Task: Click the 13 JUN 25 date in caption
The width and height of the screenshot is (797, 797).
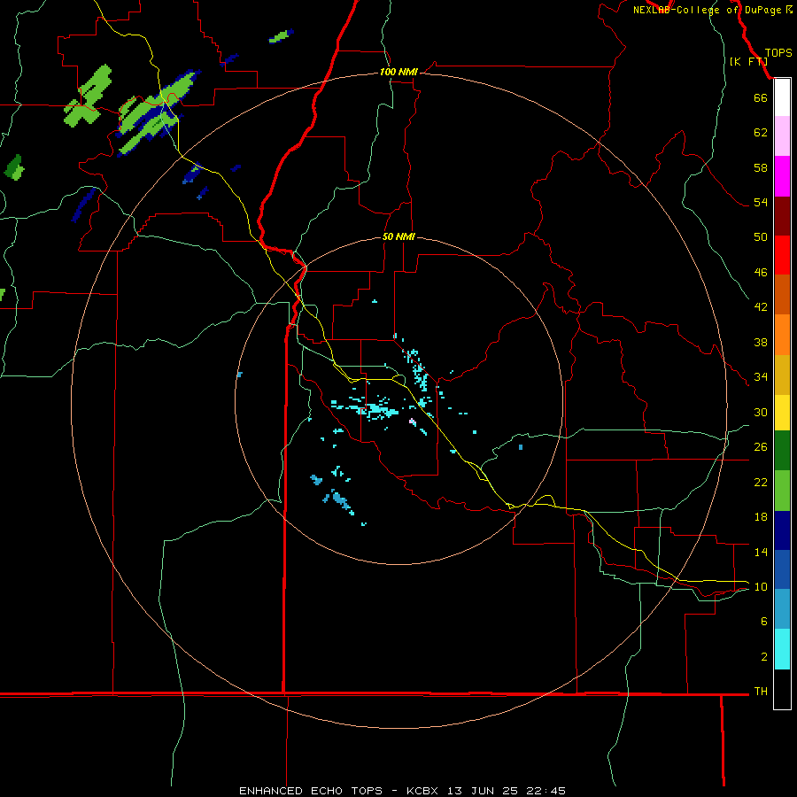Action: (483, 791)
